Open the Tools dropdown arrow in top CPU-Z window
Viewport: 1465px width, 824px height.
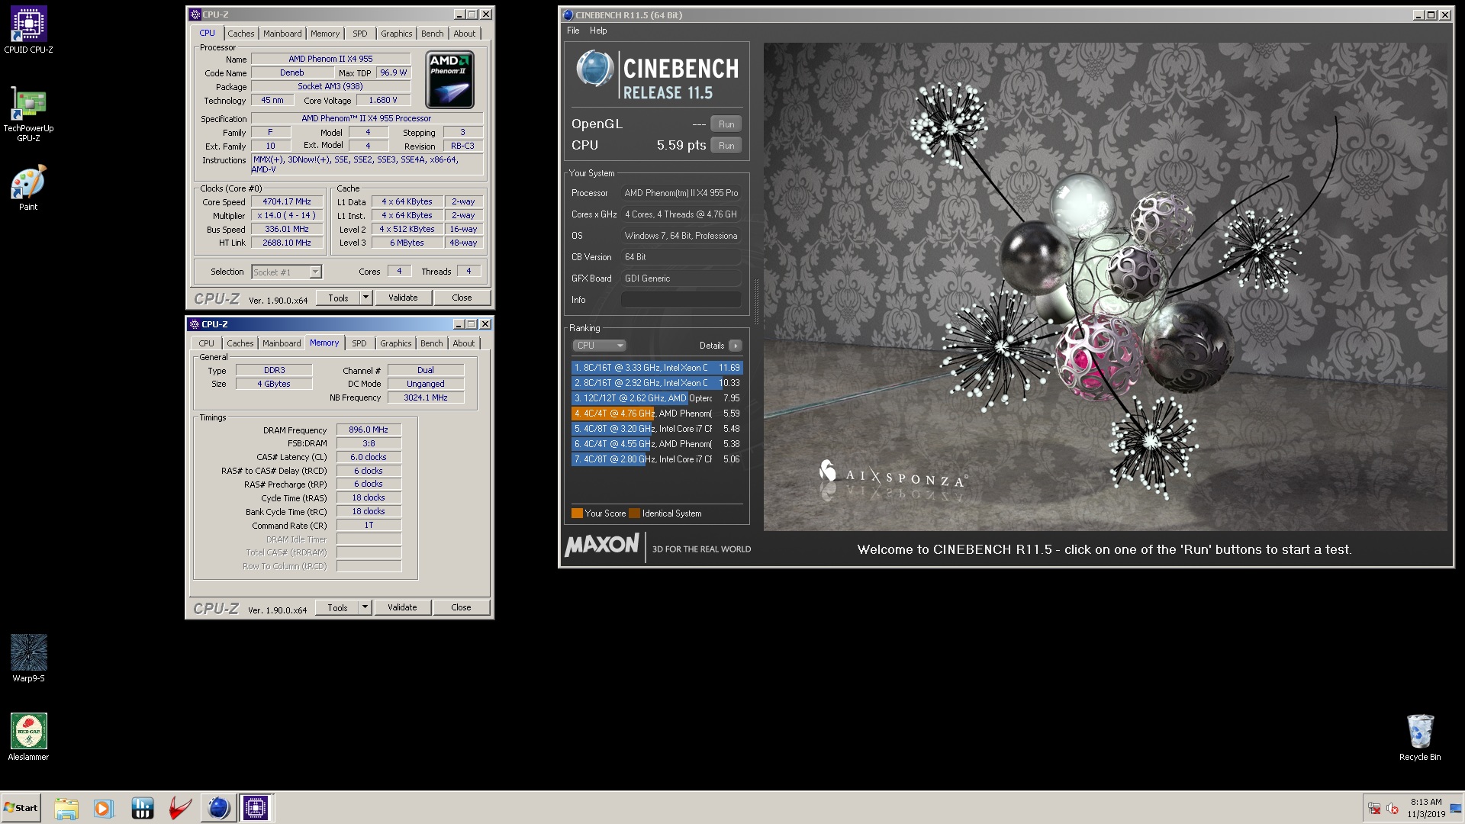(365, 298)
